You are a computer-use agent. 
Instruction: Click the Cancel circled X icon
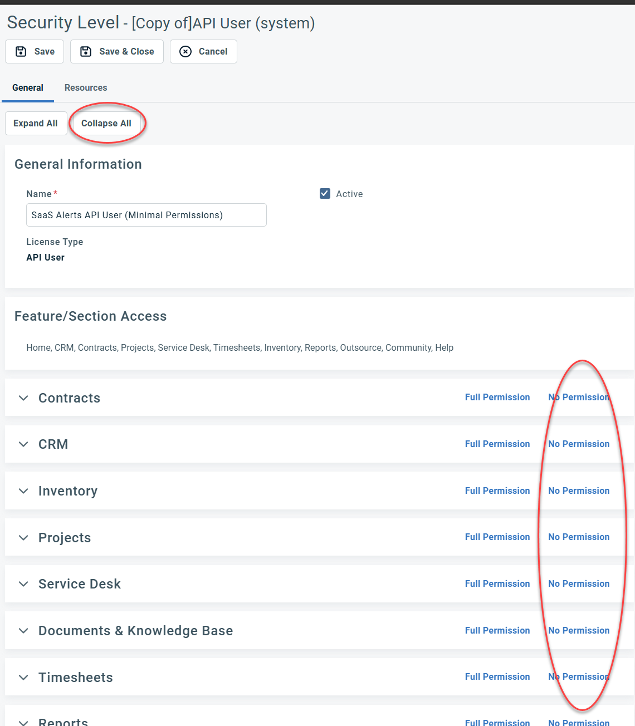(185, 52)
